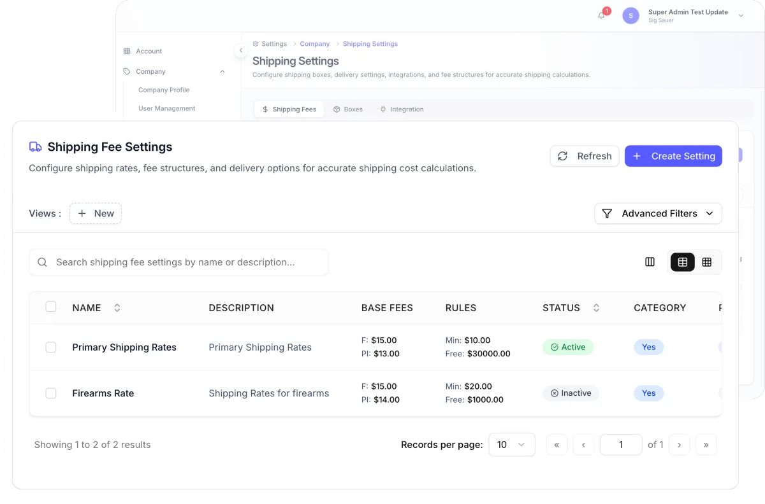Viewport: 765px width, 504px height.
Task: Select the dense grid layout icon
Action: click(706, 262)
